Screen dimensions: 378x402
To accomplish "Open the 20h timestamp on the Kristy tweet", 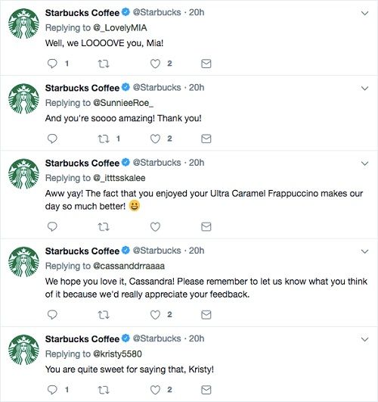I will 197,338.
